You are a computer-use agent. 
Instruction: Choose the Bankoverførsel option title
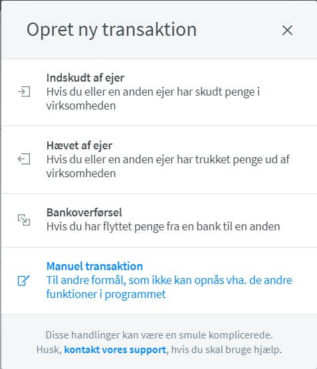84,212
